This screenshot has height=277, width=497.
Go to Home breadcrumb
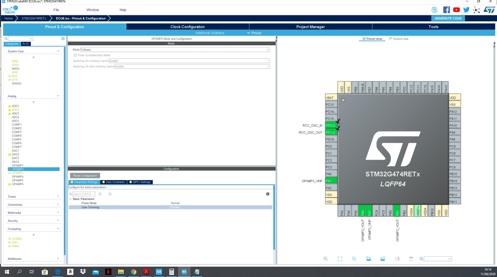point(8,18)
